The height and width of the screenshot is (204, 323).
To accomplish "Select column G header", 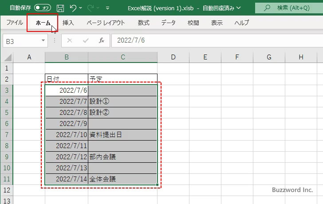I will [269, 57].
